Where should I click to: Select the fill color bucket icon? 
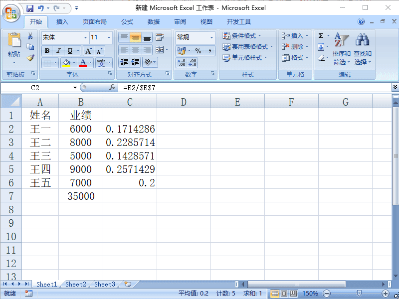pyautogui.click(x=65, y=62)
